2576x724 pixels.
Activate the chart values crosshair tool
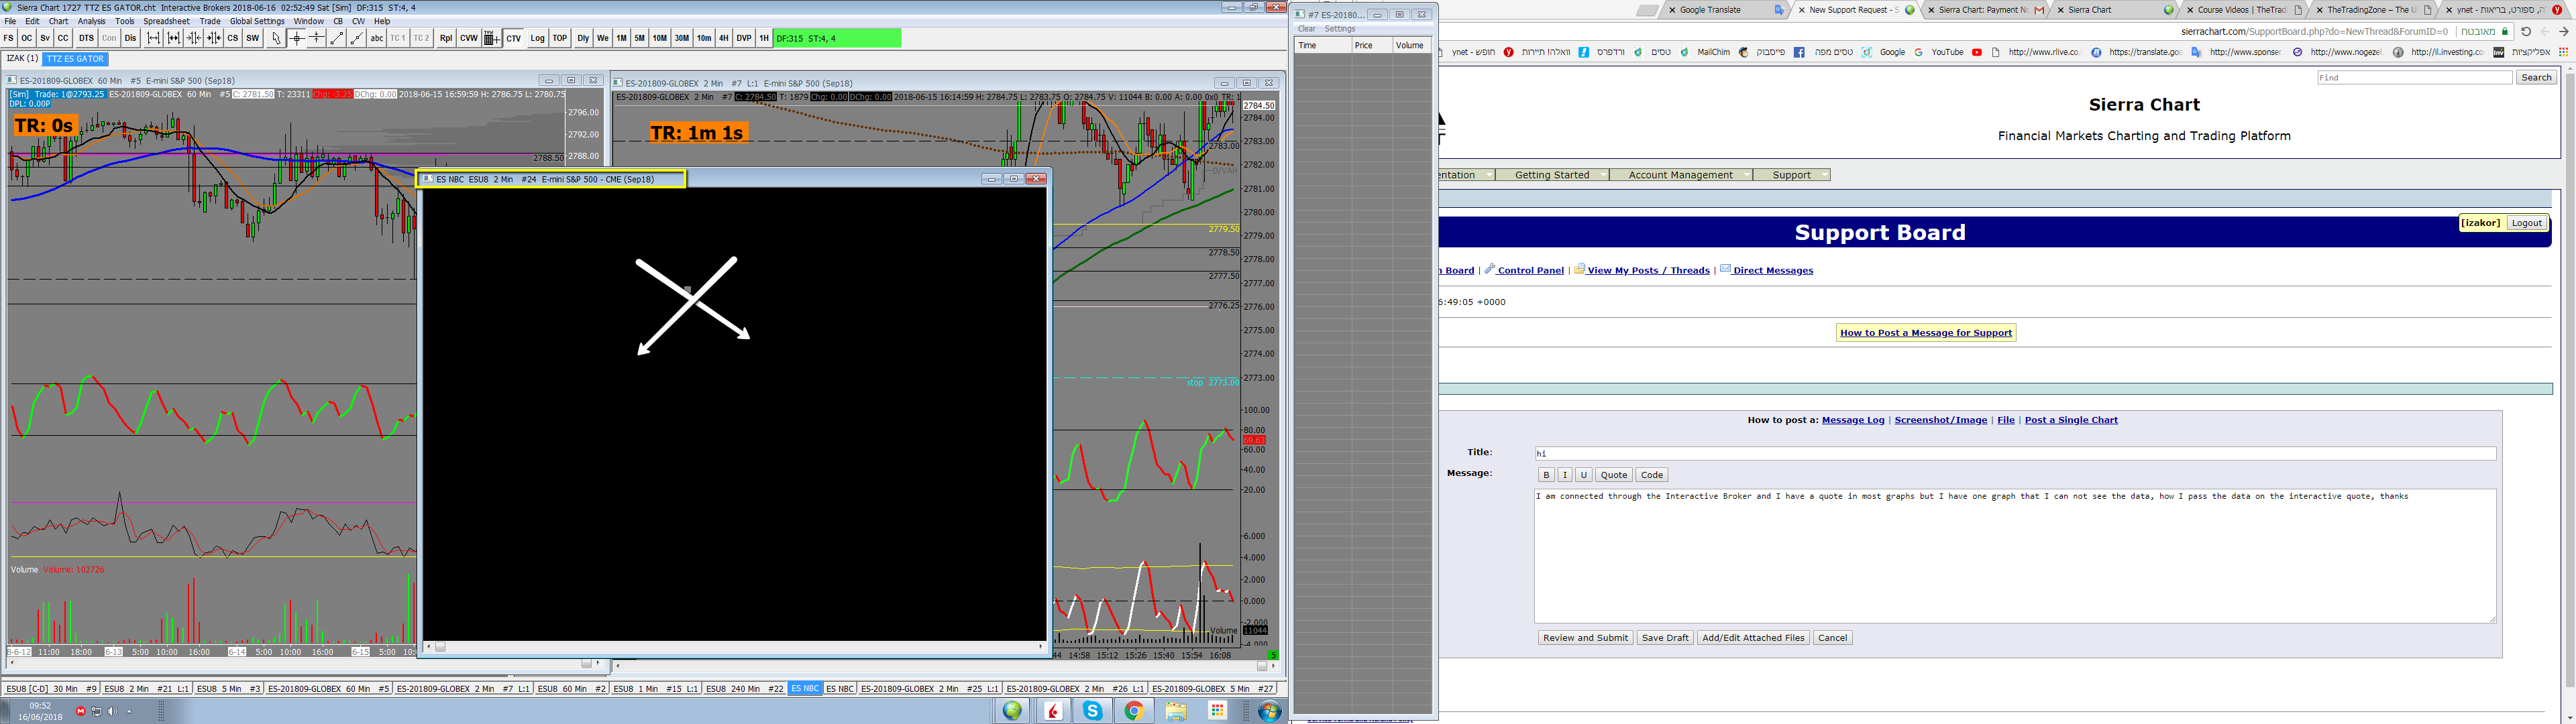297,38
